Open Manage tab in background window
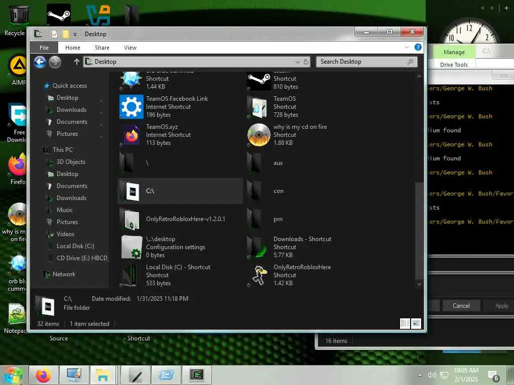 tap(454, 52)
